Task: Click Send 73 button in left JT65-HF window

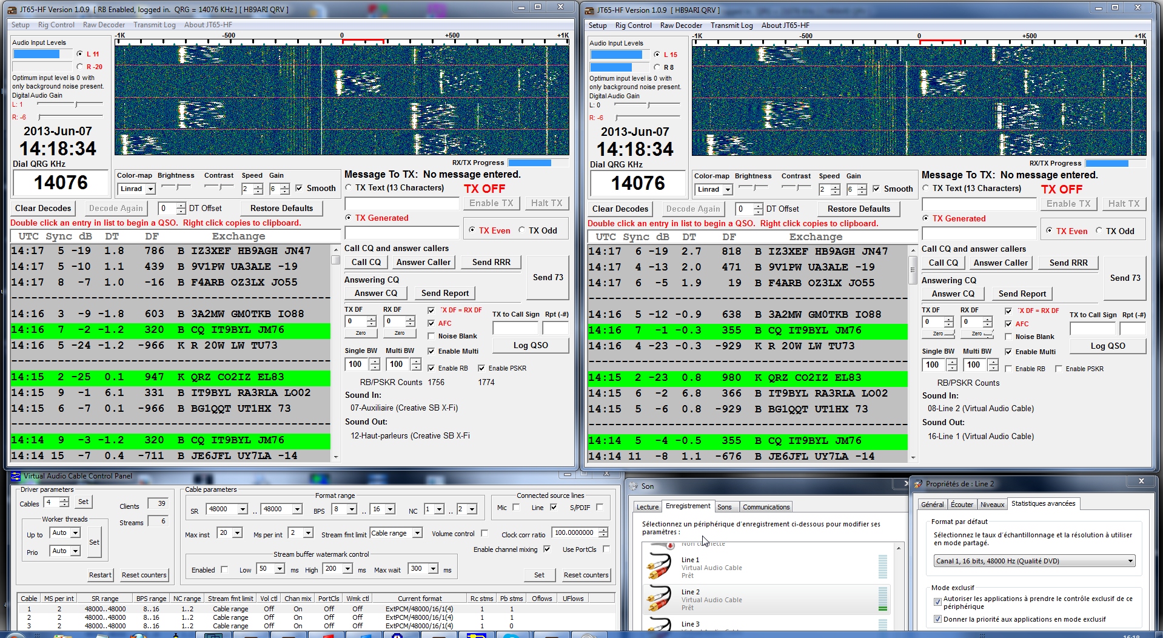Action: [548, 277]
